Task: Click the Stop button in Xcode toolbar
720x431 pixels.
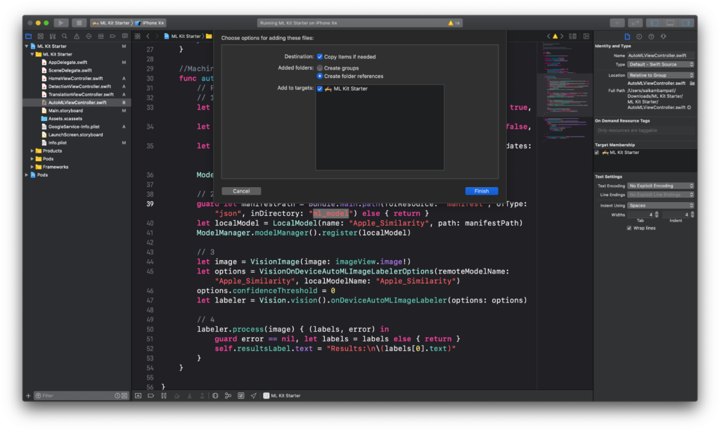Action: 79,22
